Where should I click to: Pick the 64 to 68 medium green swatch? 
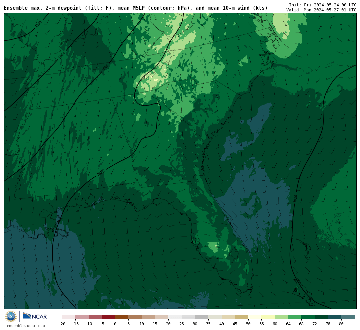295,317
